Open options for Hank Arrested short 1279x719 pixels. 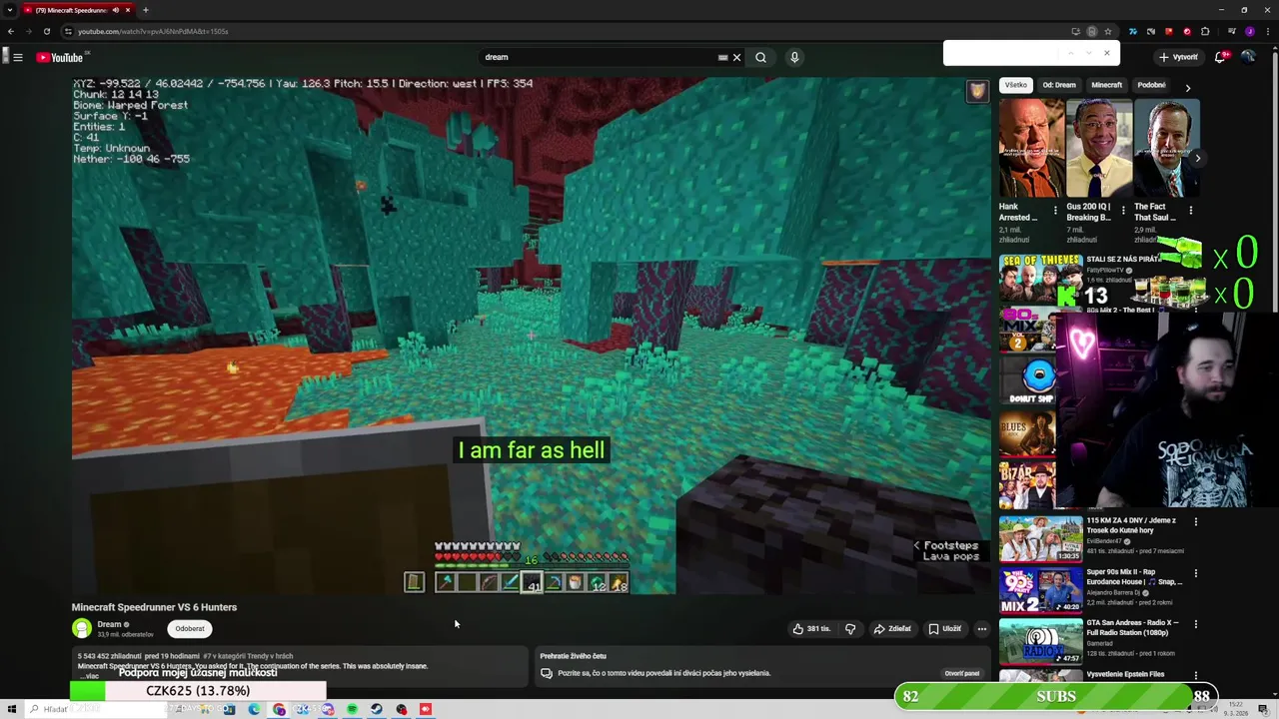1055,211
